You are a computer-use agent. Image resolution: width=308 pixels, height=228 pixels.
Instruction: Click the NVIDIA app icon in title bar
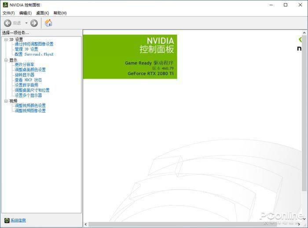5,5
